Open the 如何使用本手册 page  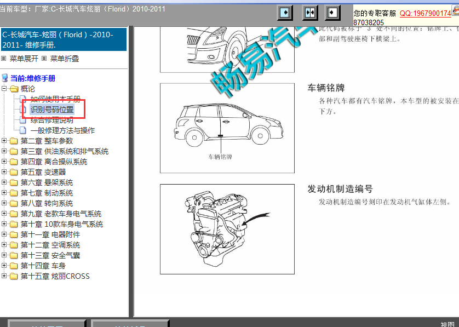[x=55, y=99]
